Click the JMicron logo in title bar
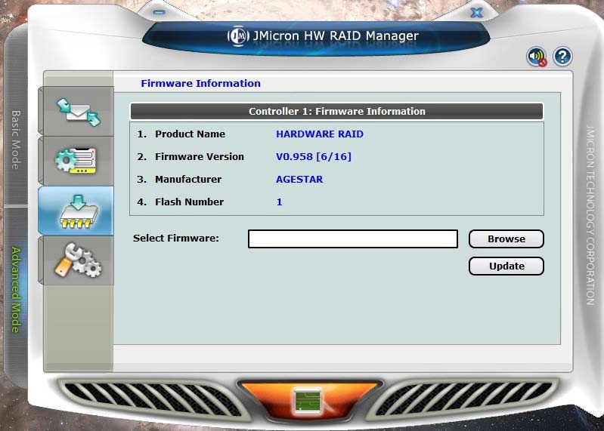 (x=238, y=36)
